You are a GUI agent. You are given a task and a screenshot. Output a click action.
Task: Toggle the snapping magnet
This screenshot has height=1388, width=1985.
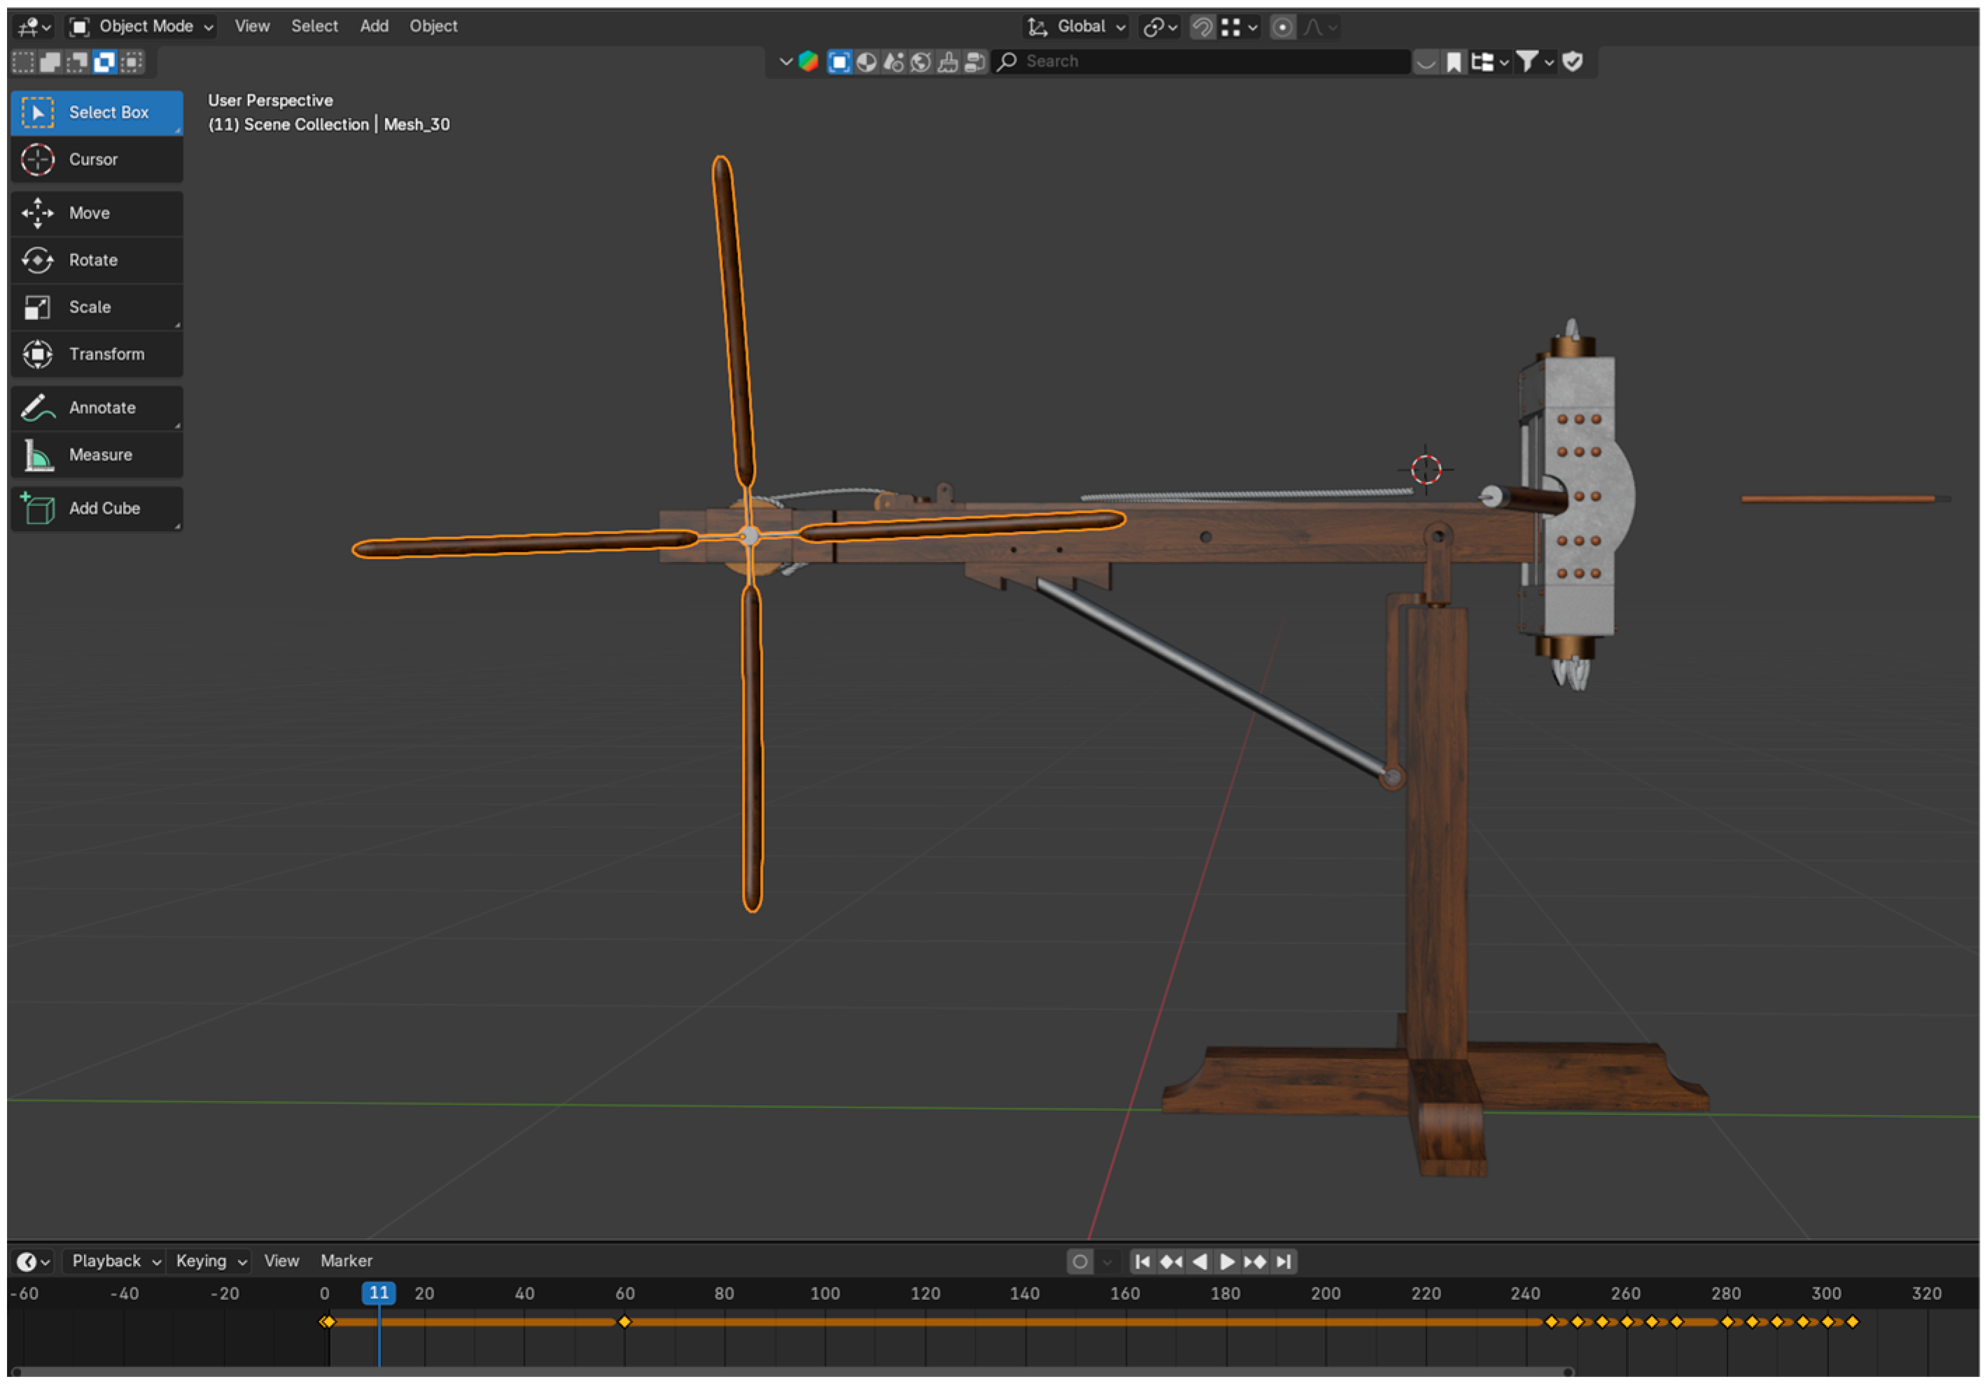pos(1202,27)
